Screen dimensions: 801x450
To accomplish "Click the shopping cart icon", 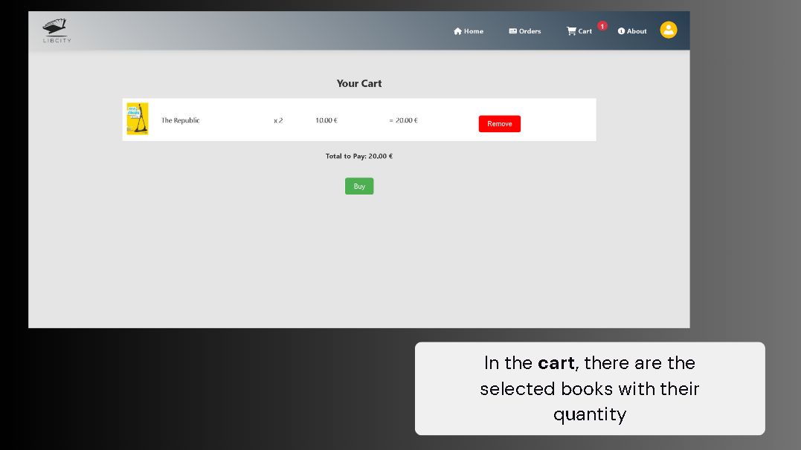I will point(571,31).
